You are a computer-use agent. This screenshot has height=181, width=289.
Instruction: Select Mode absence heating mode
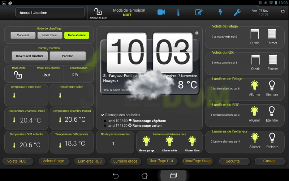[77, 35]
